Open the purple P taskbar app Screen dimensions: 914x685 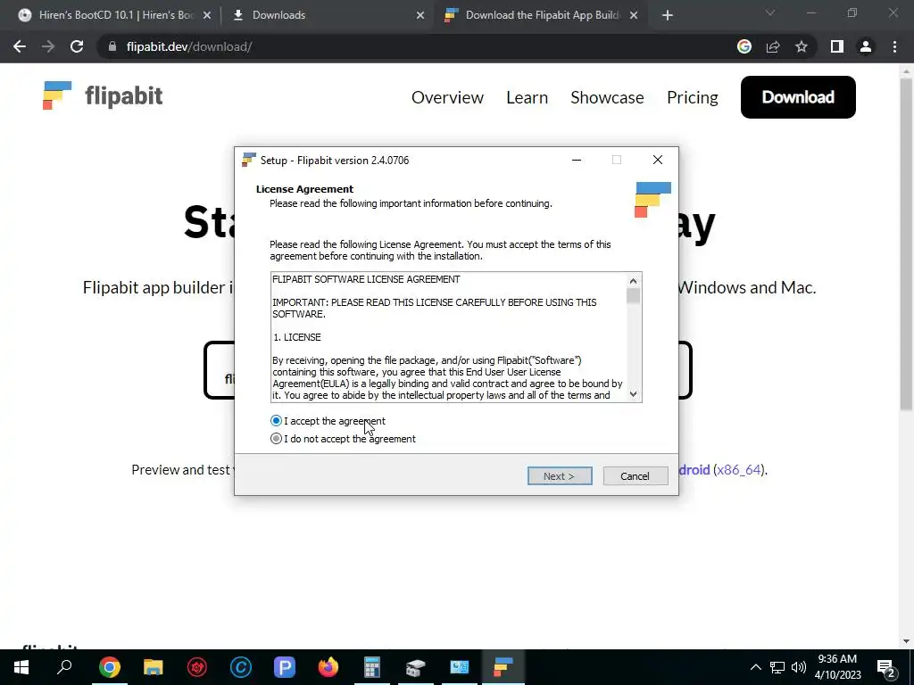point(285,667)
